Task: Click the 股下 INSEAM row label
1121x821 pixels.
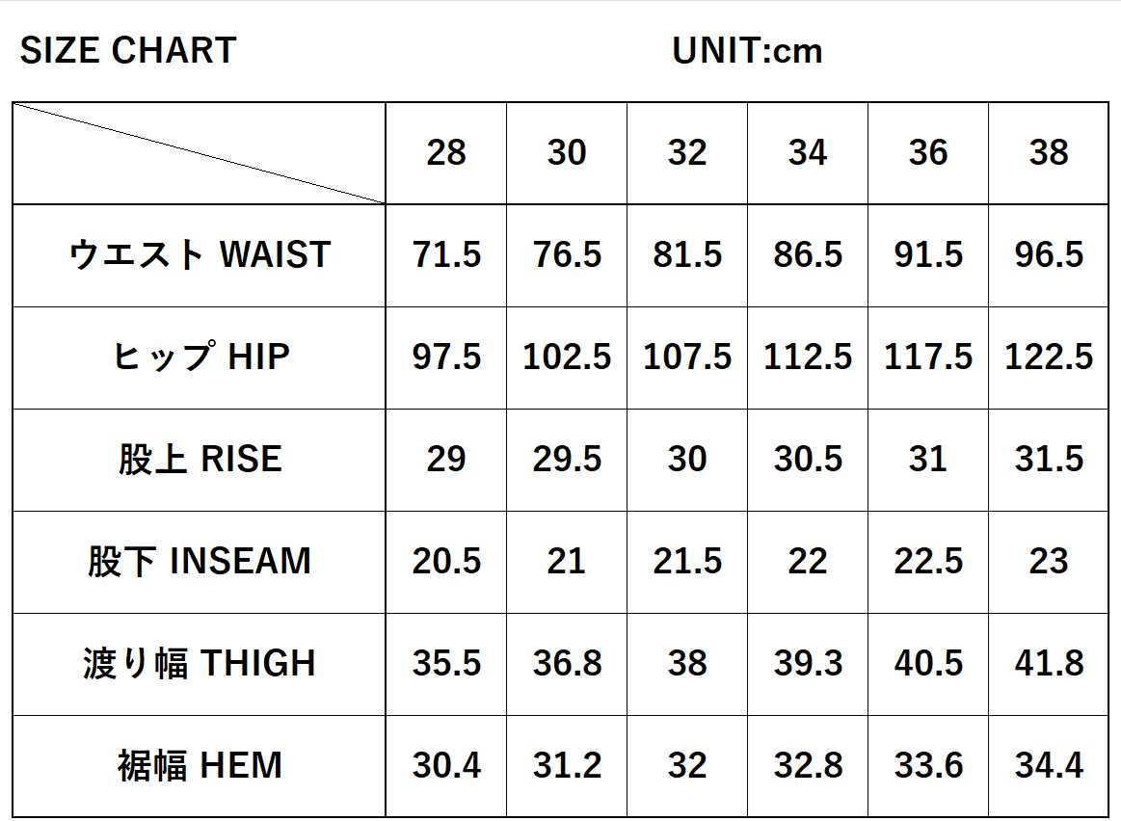Action: point(200,562)
